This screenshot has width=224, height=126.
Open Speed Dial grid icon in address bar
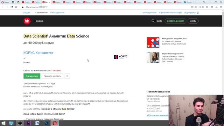(16, 7)
